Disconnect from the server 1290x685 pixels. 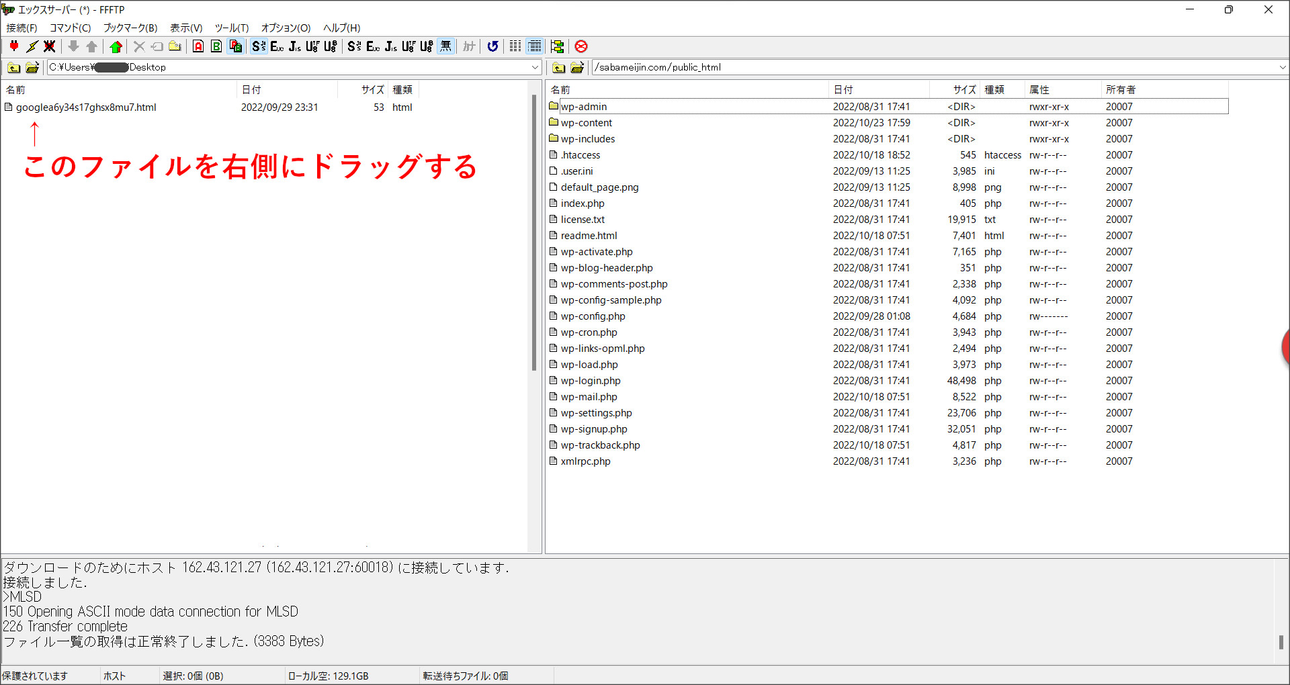(50, 46)
